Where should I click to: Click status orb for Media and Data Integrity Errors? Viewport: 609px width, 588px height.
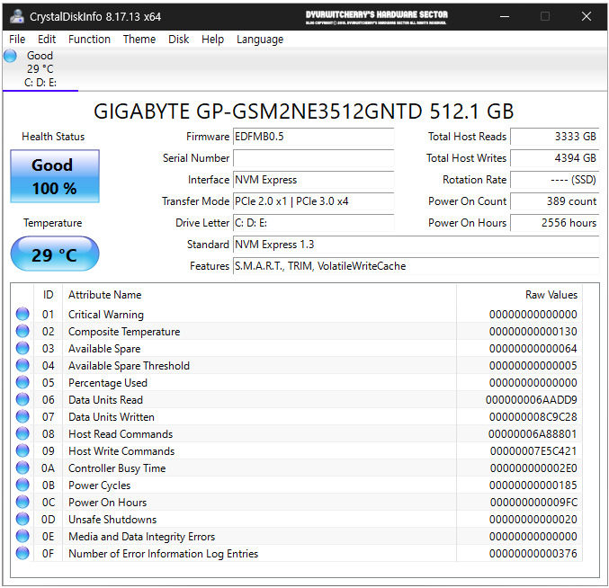tap(22, 536)
